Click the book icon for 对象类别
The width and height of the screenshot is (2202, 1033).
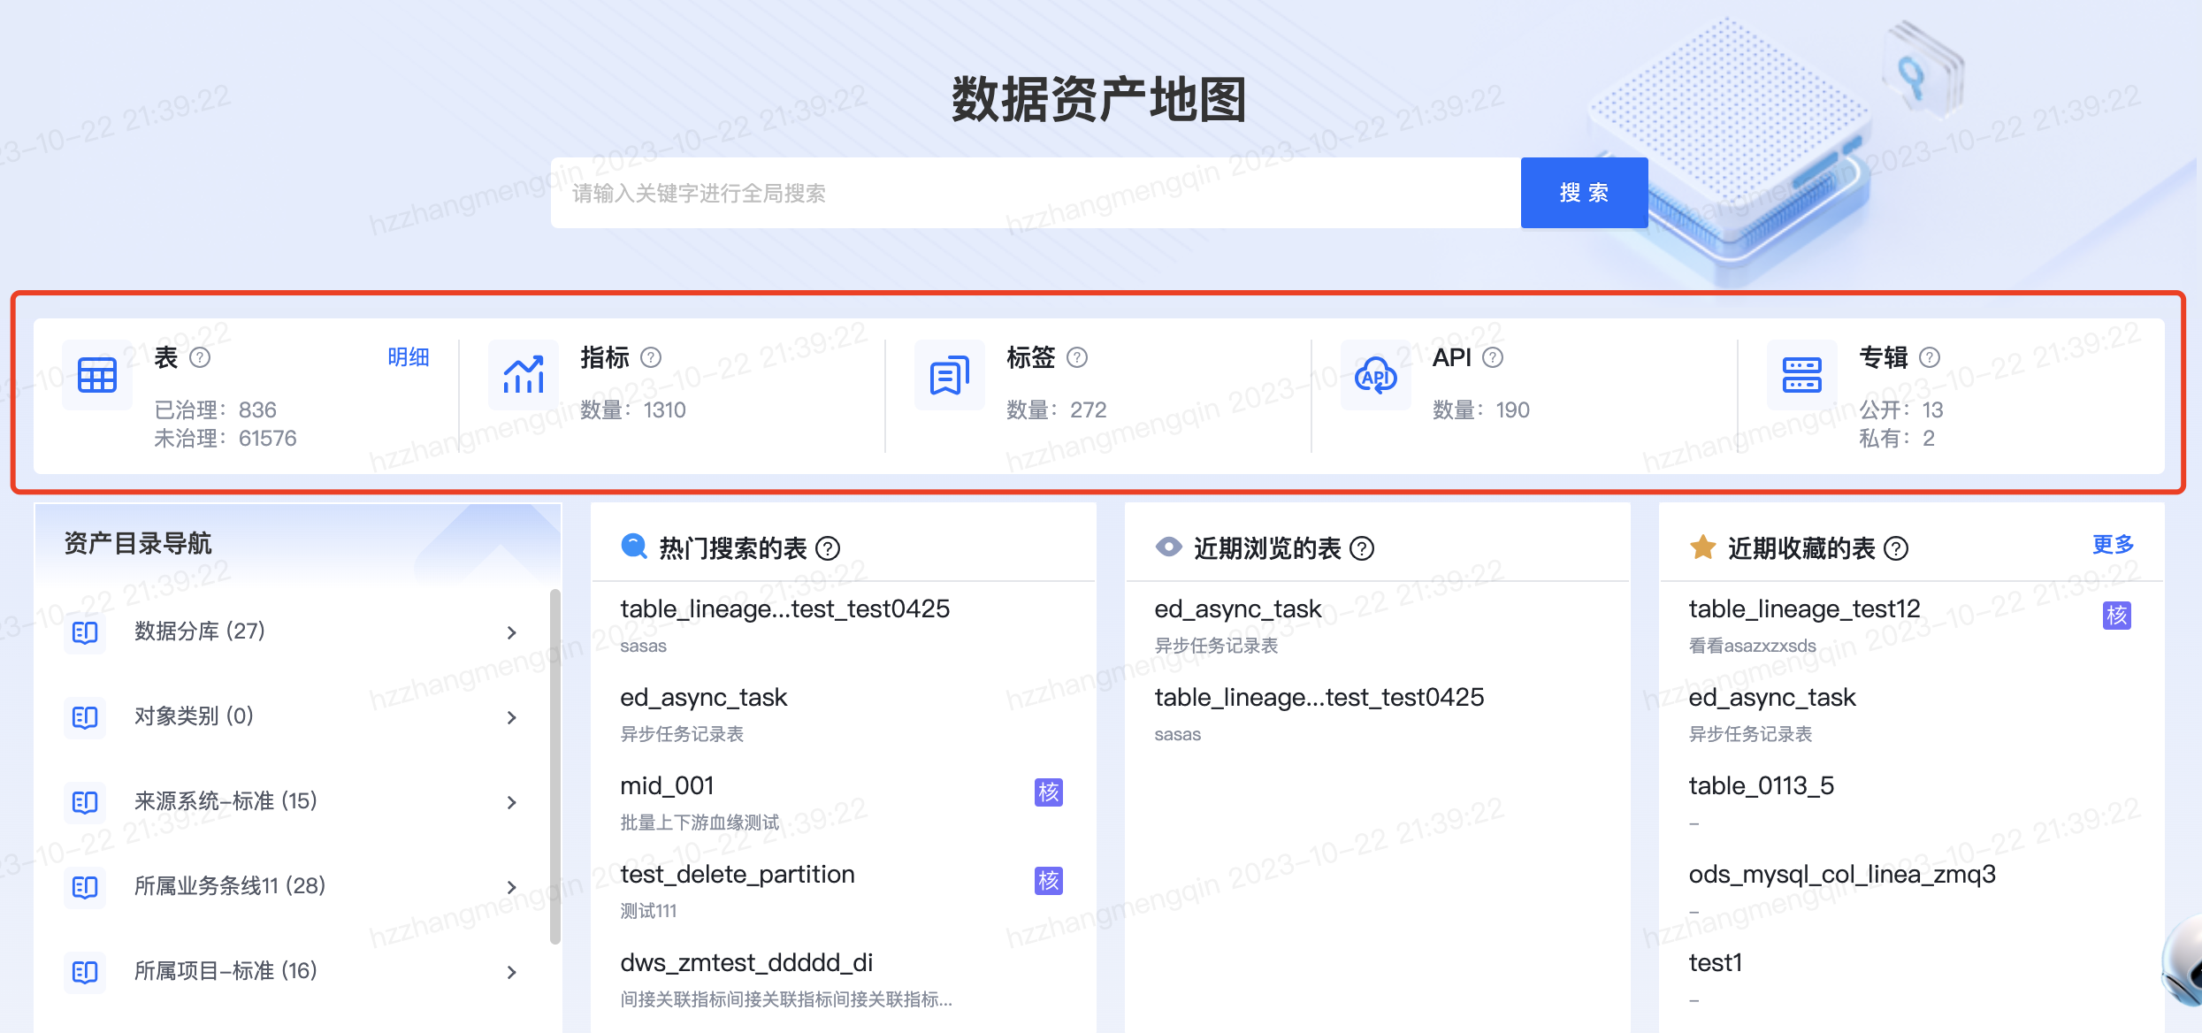point(85,716)
